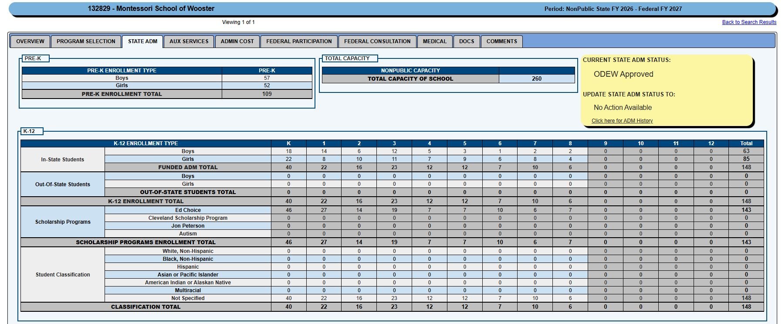Viewport: 782px width, 324px height.
Task: Click the Classification Total label
Action: click(146, 307)
